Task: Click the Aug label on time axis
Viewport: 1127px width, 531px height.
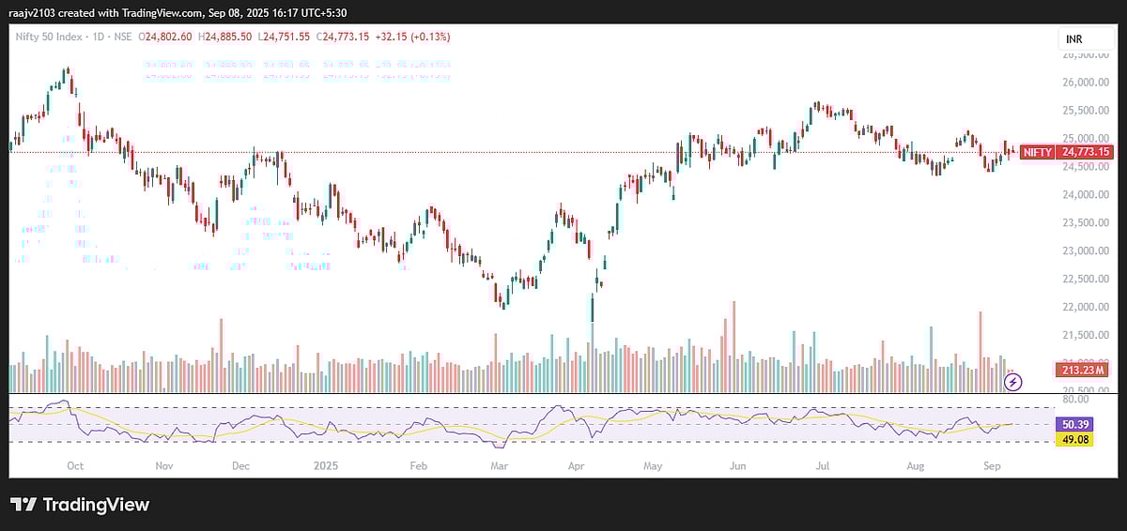Action: point(916,465)
